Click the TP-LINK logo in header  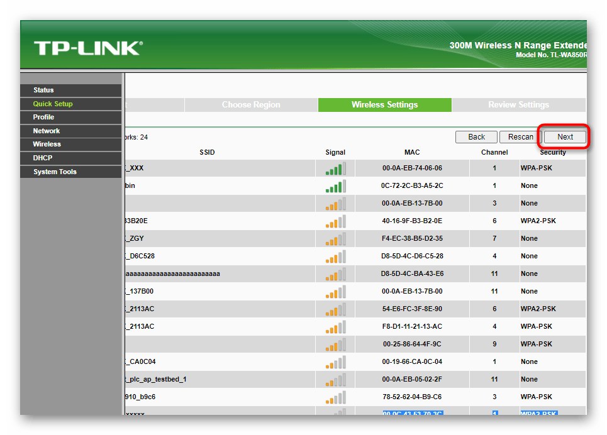[x=88, y=48]
